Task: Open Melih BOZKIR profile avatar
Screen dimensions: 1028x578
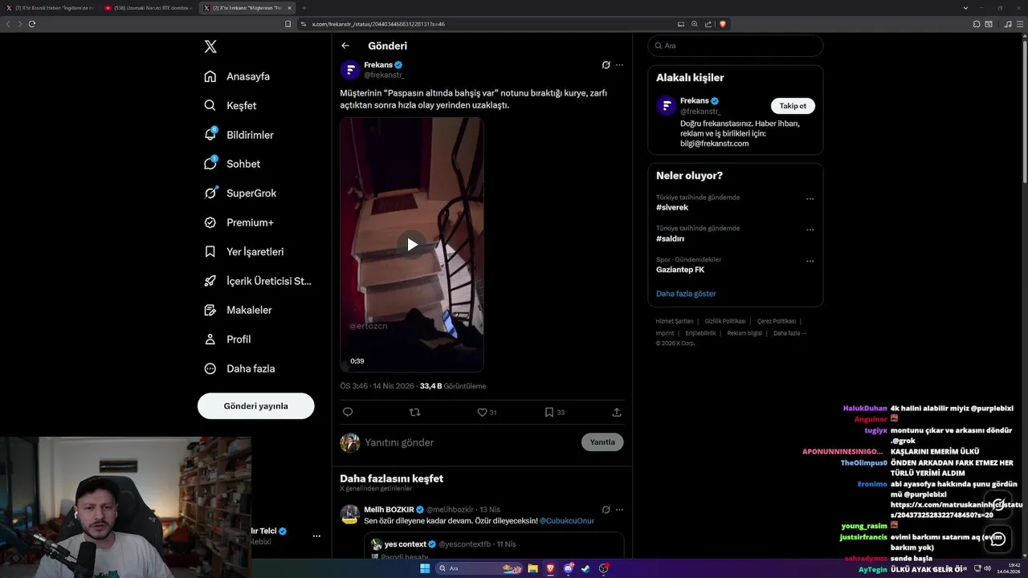Action: click(x=349, y=515)
